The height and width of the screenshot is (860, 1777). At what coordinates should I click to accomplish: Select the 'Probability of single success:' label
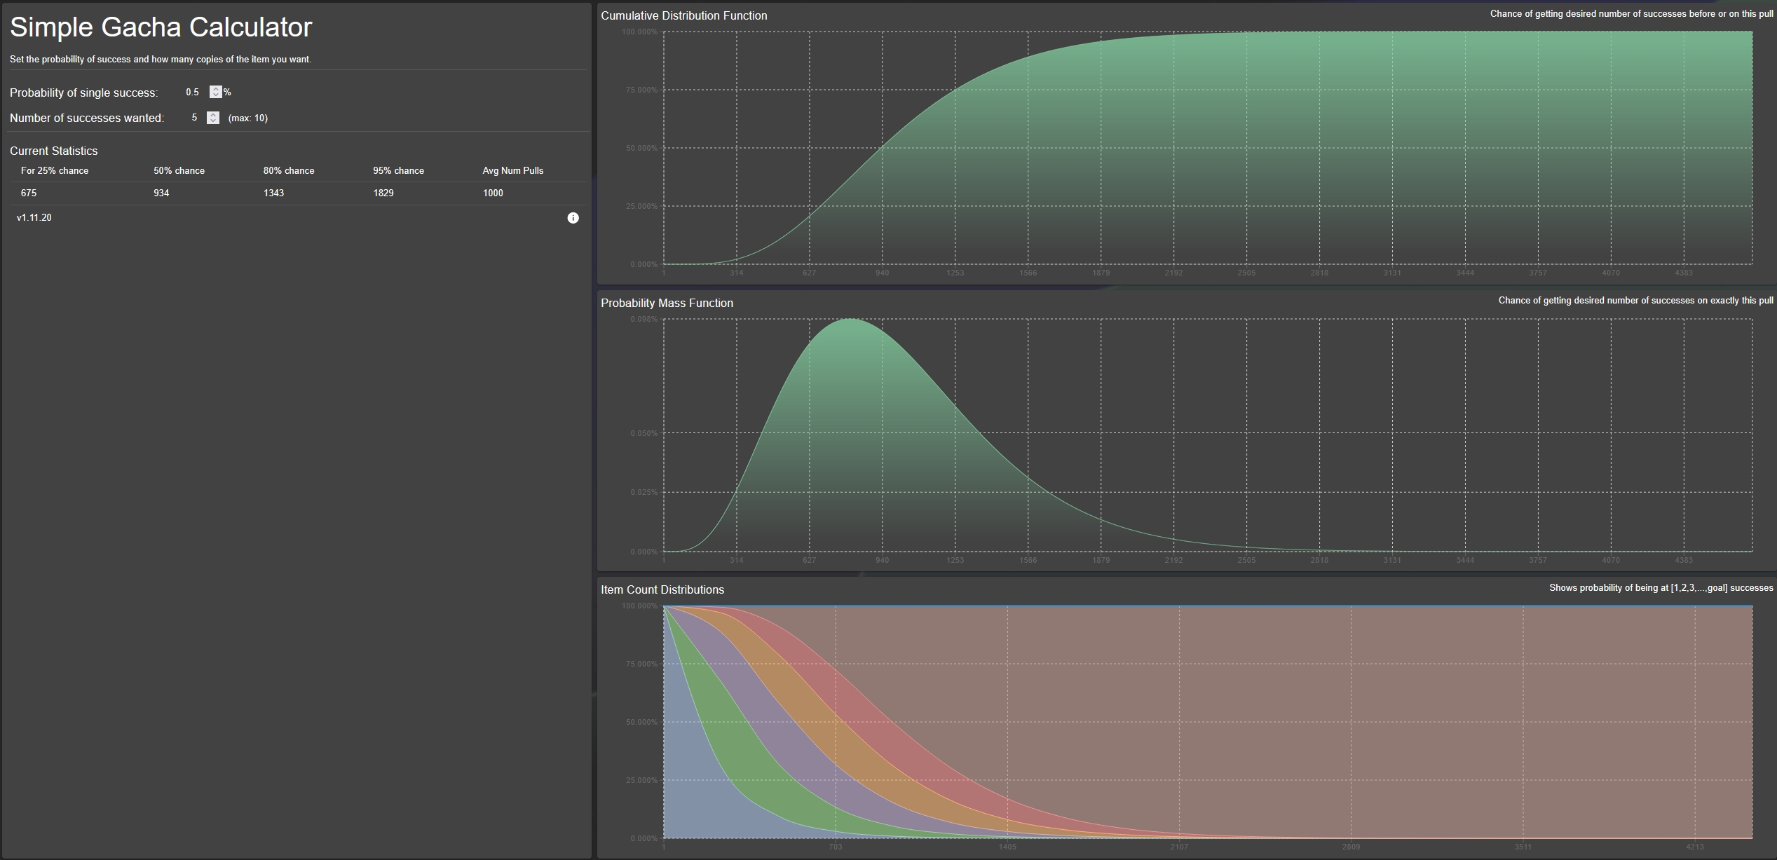click(x=84, y=93)
